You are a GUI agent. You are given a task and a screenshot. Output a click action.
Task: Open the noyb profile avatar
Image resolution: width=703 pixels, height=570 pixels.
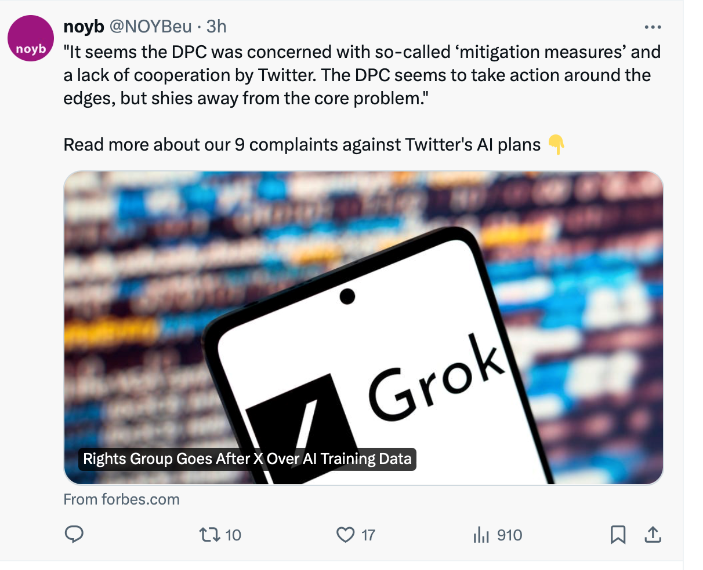coord(31,39)
